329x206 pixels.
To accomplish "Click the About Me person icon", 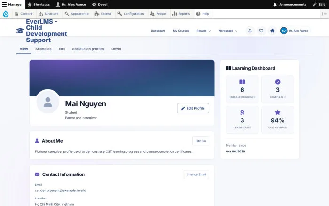I will (x=37, y=141).
